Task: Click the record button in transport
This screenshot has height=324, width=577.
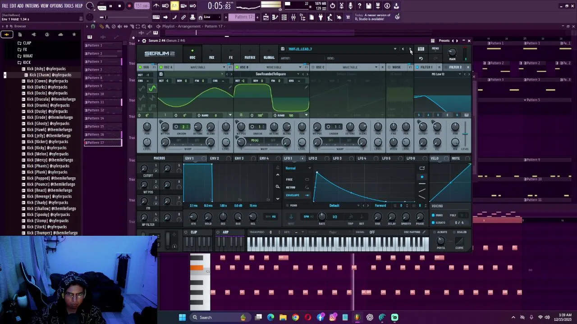Action: pyautogui.click(x=129, y=6)
